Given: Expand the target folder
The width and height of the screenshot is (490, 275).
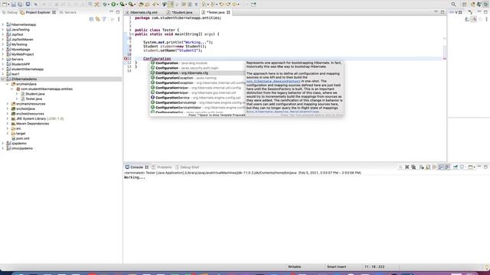Looking at the screenshot, I should (8, 134).
